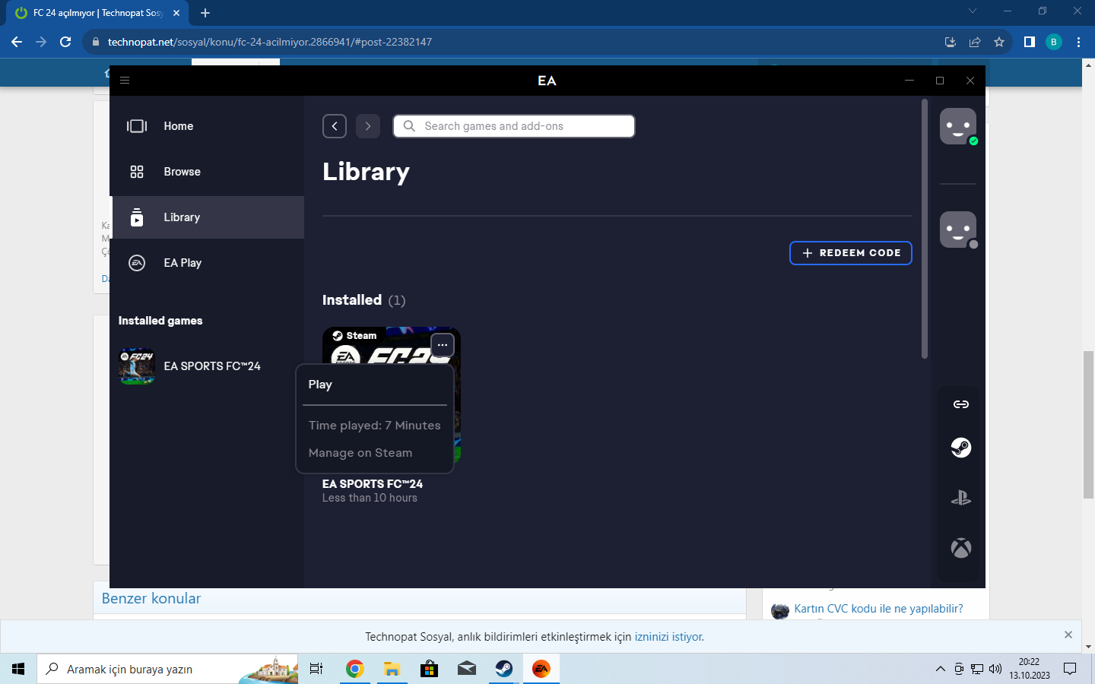1095x684 pixels.
Task: Open the offline friend avatar in right panel
Action: coord(958,230)
